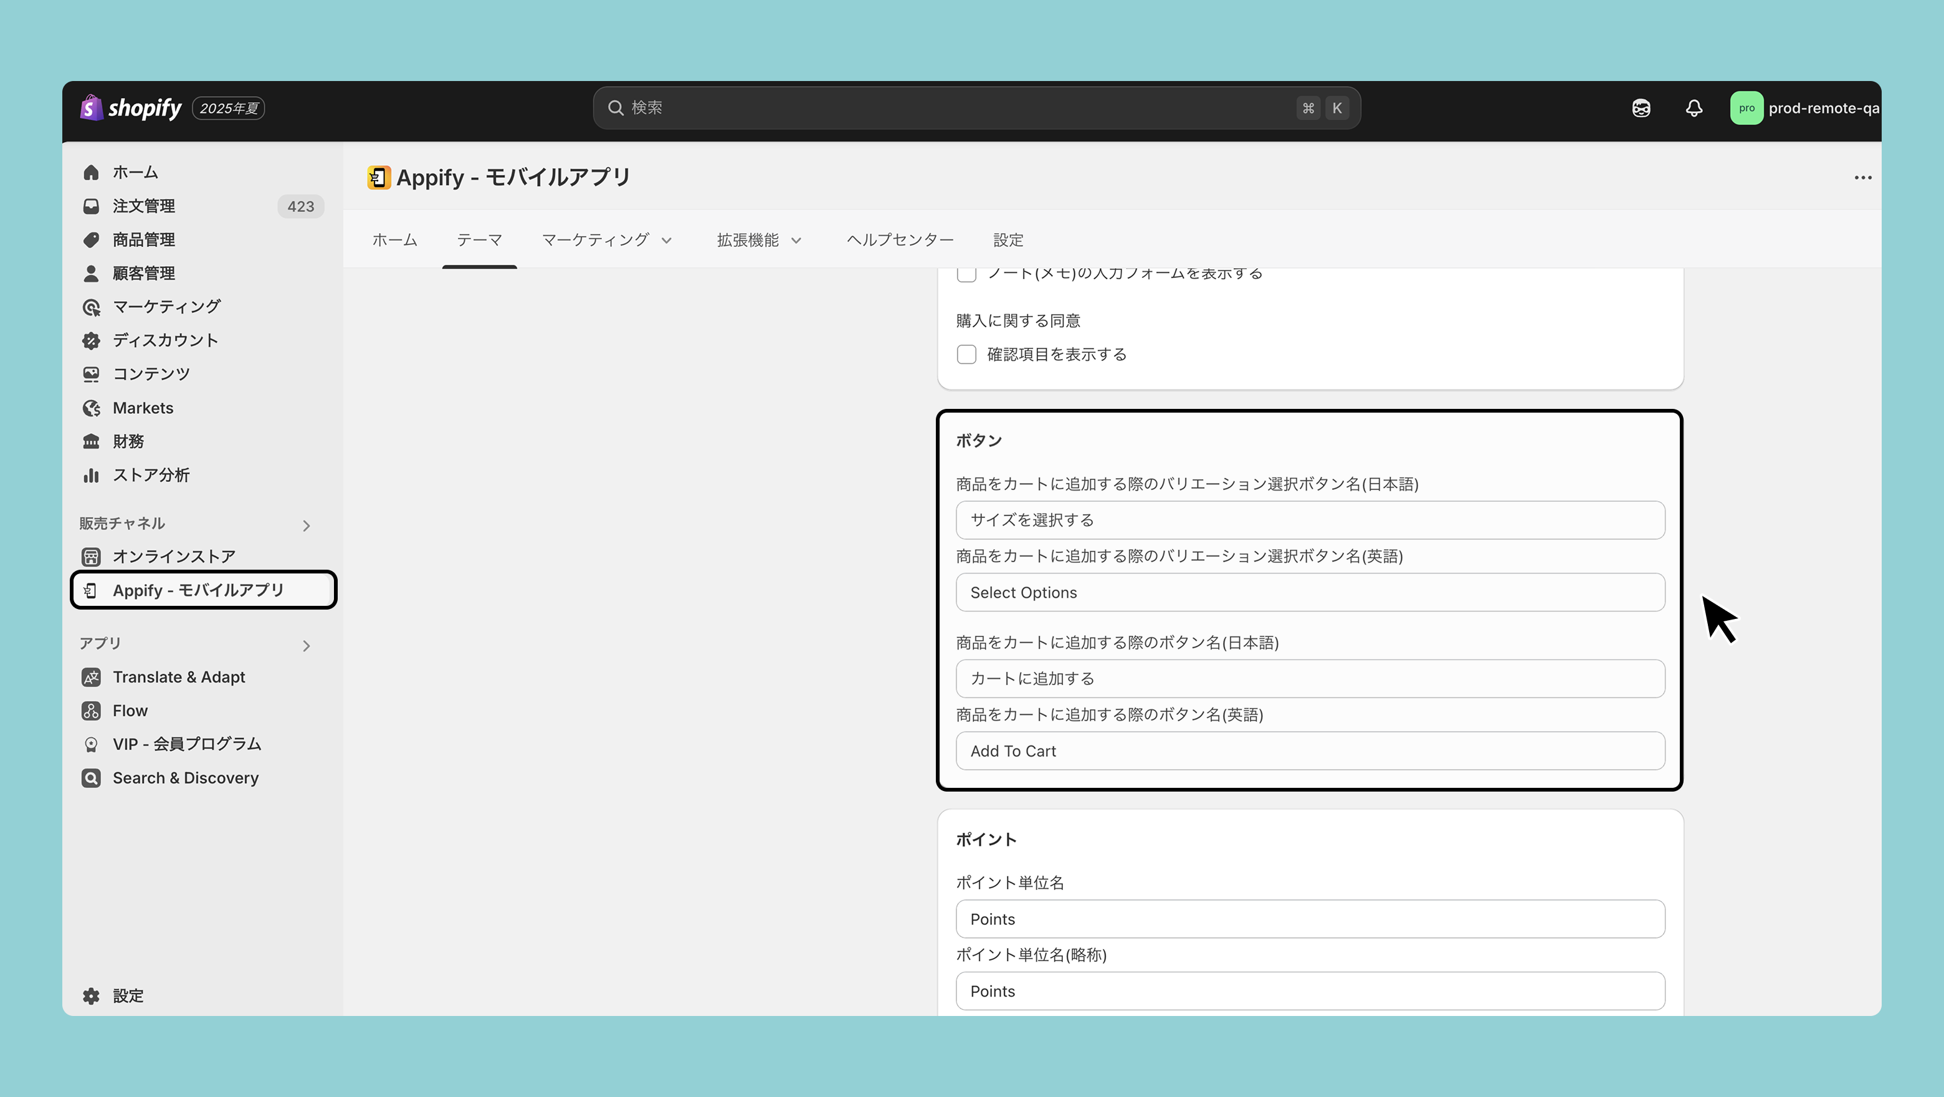Expand 拡張機能 tab dropdown
The height and width of the screenshot is (1097, 1944).
[796, 240]
